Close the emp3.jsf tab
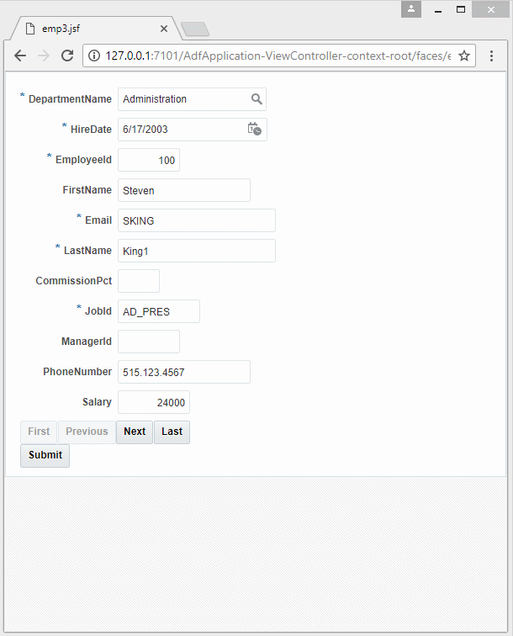513x636 pixels. [164, 29]
